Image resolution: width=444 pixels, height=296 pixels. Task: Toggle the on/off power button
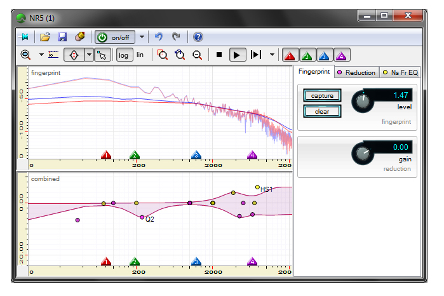click(x=115, y=37)
